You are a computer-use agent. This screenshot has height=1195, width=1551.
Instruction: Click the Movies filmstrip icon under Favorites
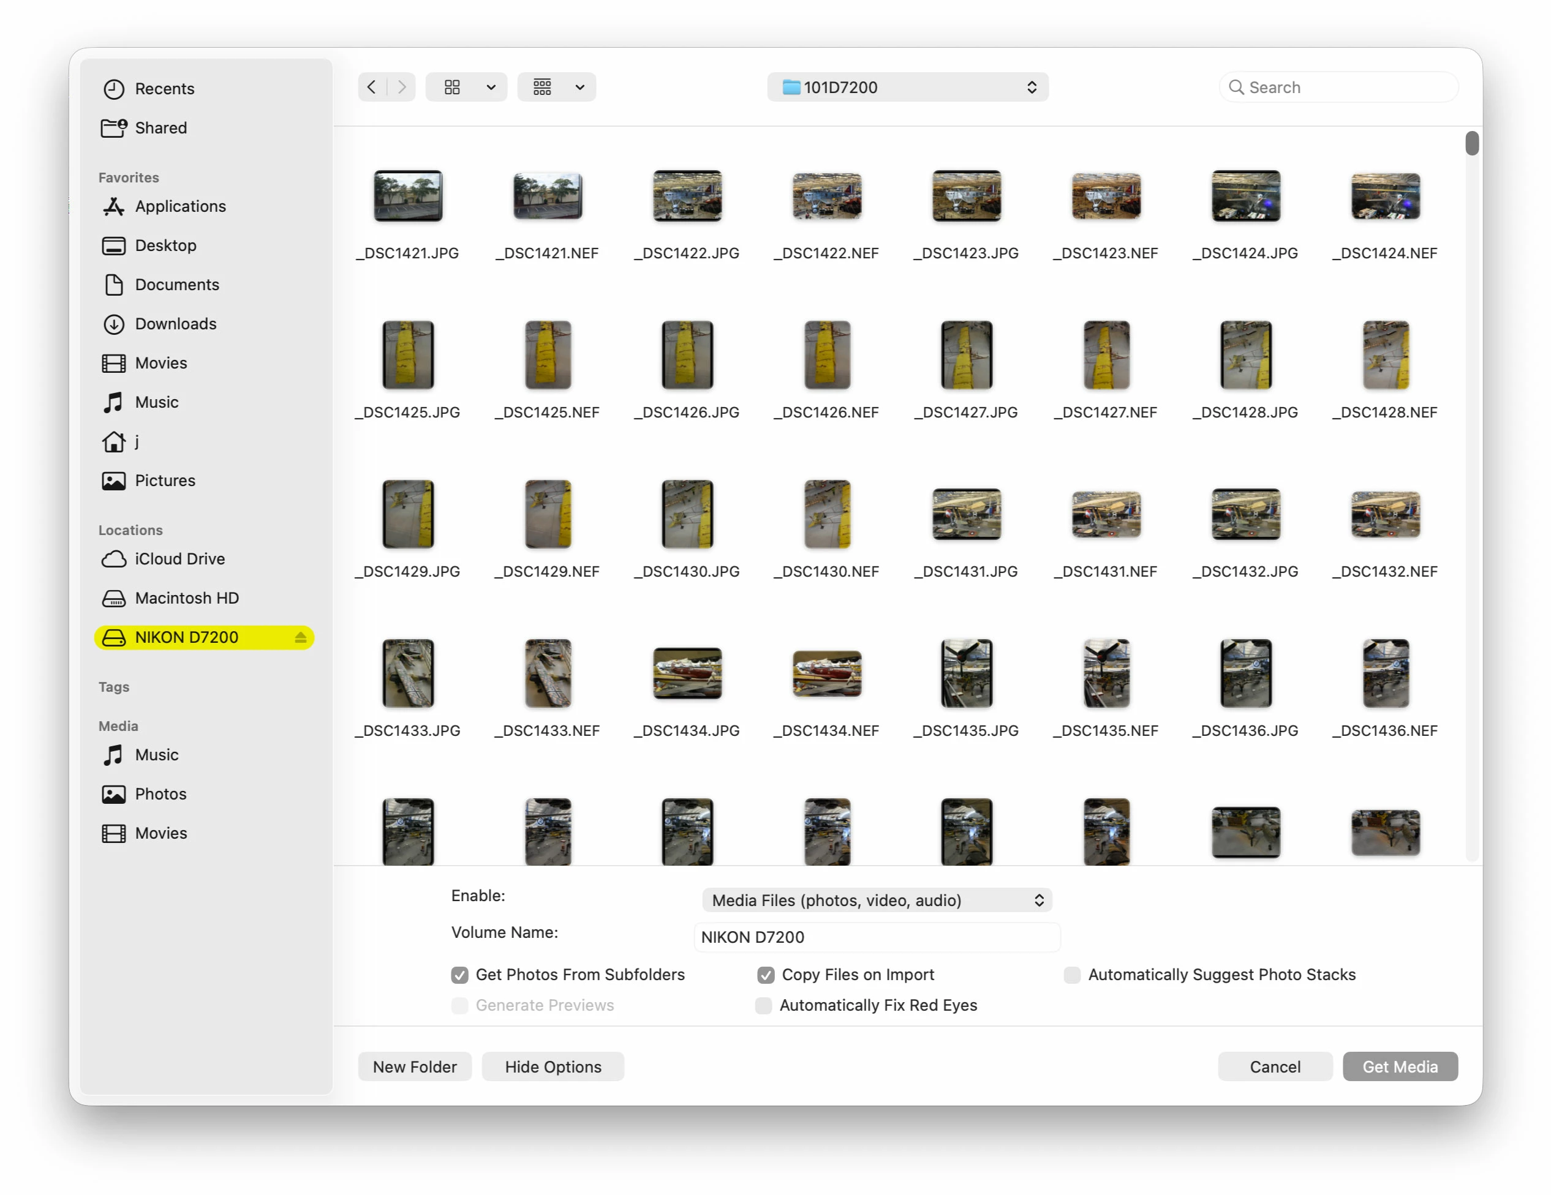[x=113, y=363]
